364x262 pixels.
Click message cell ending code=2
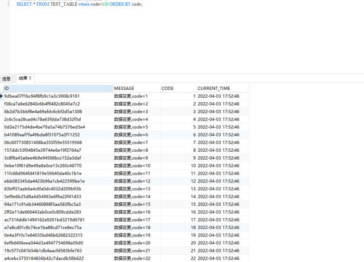[x=136, y=104]
